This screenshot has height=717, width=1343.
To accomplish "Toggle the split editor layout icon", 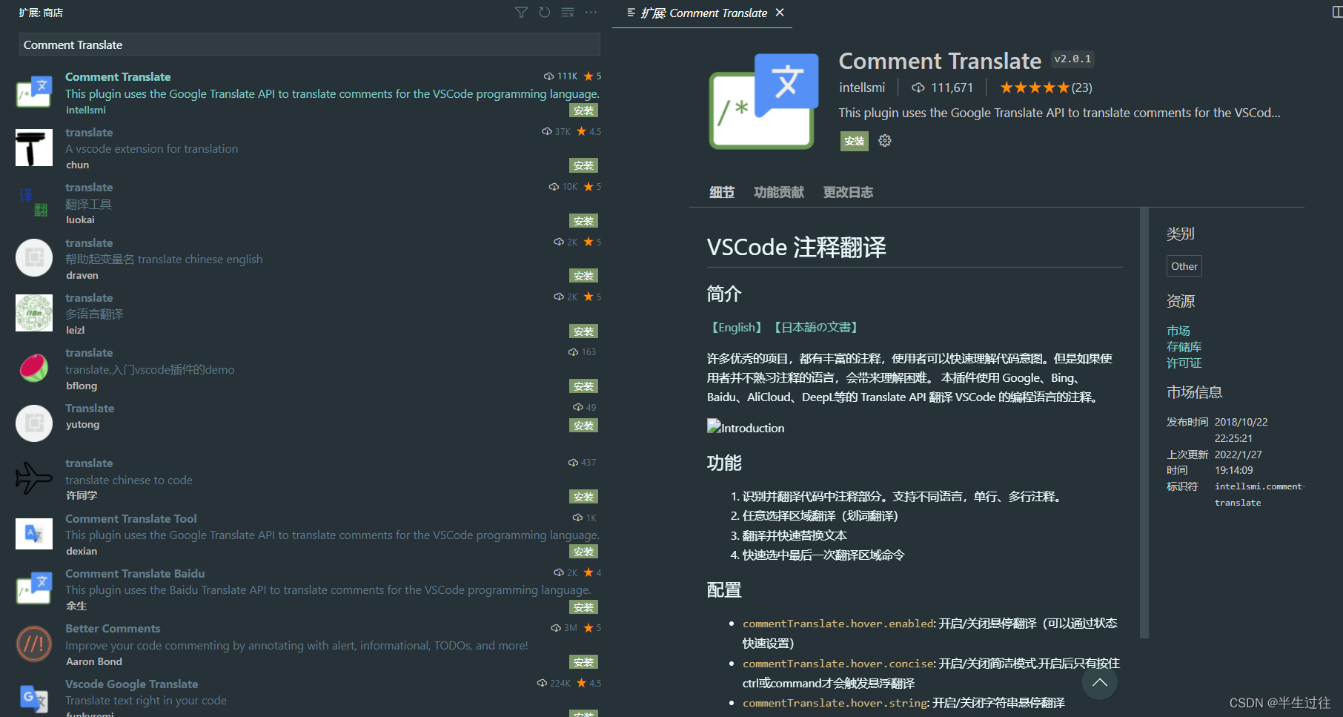I will pos(1336,13).
